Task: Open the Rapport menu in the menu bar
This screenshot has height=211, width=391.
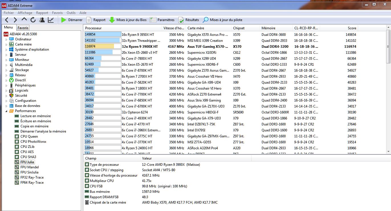Action: click(42, 13)
